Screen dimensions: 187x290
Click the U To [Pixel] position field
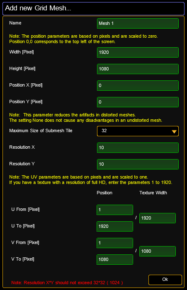pyautogui.click(x=115, y=226)
